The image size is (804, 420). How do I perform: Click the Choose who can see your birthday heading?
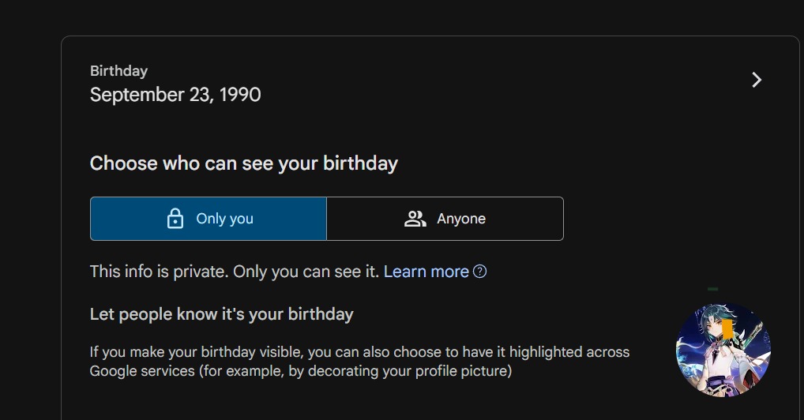(x=243, y=163)
